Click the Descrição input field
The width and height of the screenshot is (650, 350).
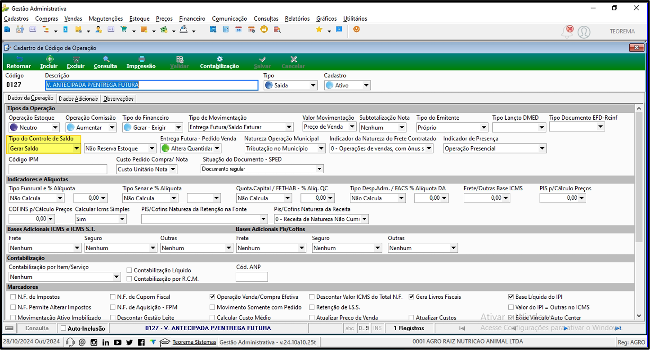(152, 85)
